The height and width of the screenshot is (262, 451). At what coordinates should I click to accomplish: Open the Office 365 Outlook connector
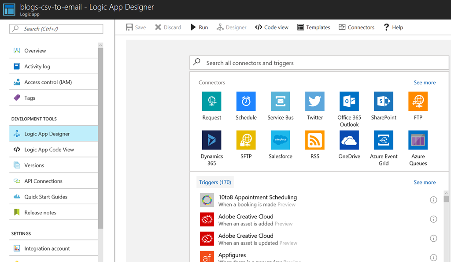(x=349, y=101)
